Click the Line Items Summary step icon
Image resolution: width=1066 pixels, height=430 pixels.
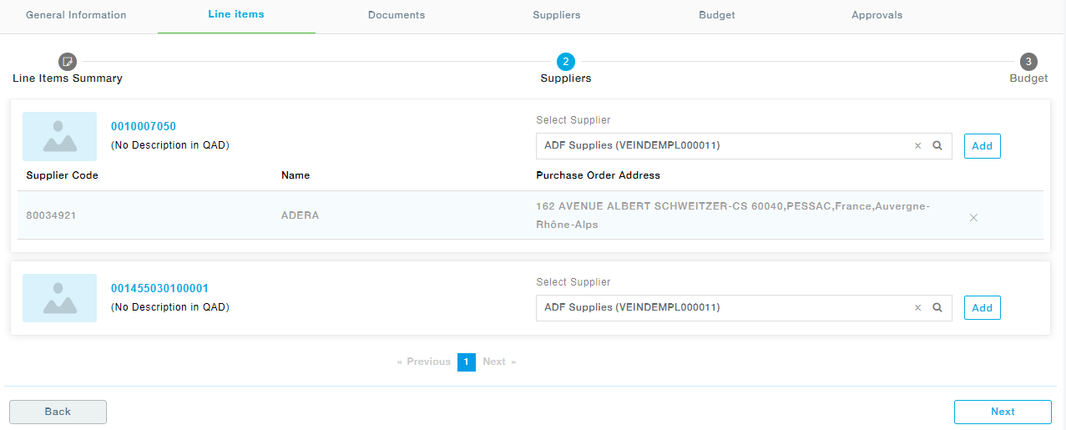click(67, 62)
